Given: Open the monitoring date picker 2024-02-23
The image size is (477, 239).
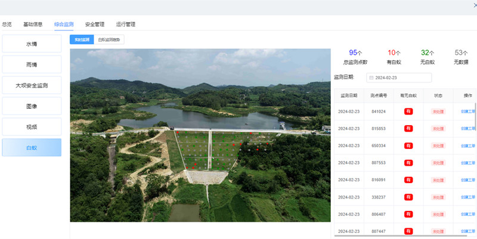Looking at the screenshot, I should (399, 77).
